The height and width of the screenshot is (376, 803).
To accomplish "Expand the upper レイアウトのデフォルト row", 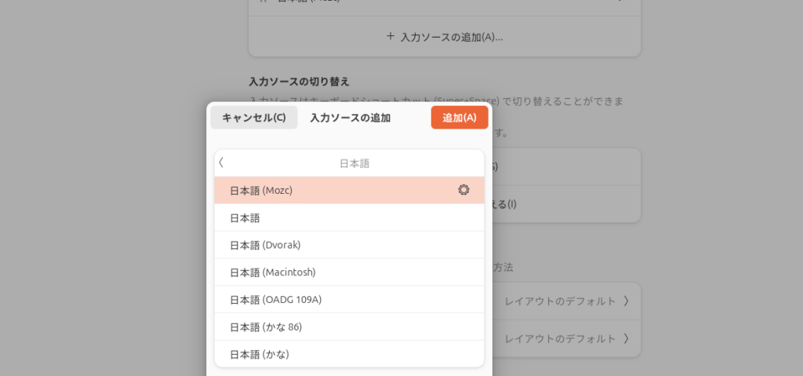I will point(626,301).
